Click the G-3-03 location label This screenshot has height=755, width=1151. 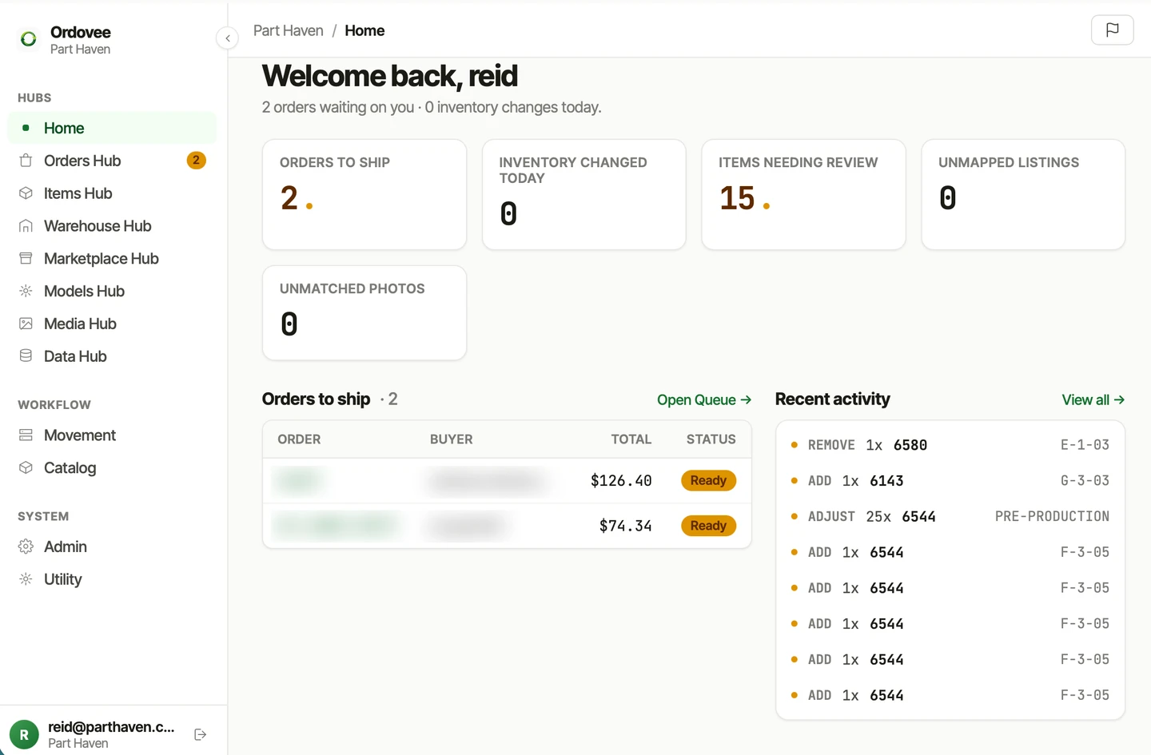point(1085,481)
